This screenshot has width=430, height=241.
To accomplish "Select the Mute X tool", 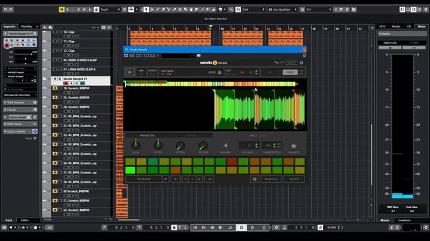I will (180, 9).
